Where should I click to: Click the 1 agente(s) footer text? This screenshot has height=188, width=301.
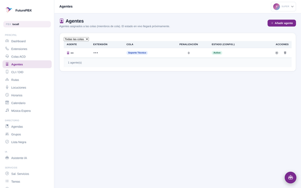point(75,63)
